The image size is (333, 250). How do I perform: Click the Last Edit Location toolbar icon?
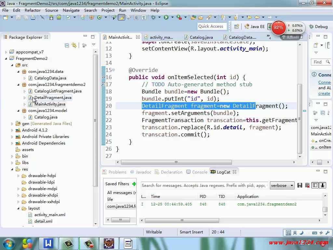point(249,18)
